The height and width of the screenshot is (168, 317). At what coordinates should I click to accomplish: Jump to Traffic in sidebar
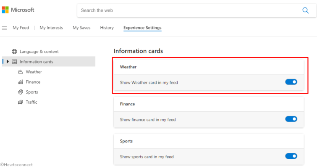31,102
